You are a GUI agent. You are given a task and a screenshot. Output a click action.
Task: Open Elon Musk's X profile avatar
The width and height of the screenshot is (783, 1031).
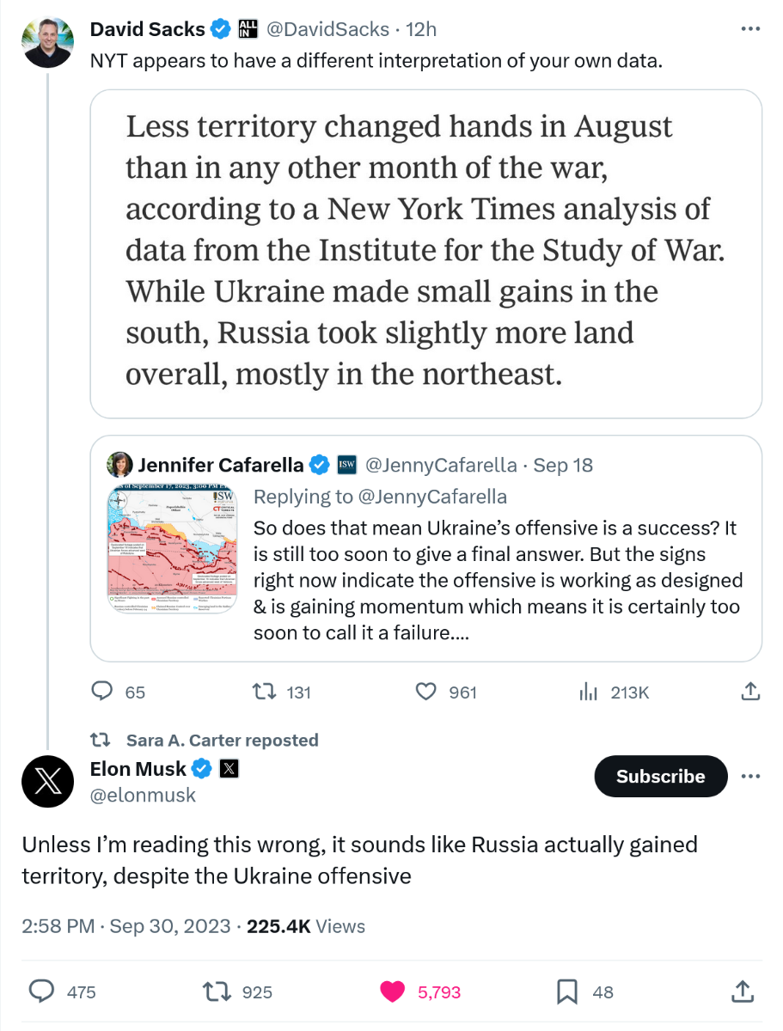click(x=47, y=782)
